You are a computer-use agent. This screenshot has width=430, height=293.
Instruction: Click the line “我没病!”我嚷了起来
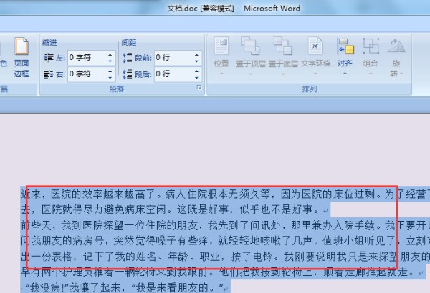tap(125, 287)
